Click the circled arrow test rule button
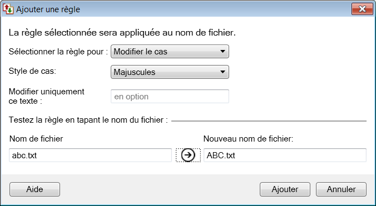Viewport: 376px width, 206px height. tap(188, 155)
